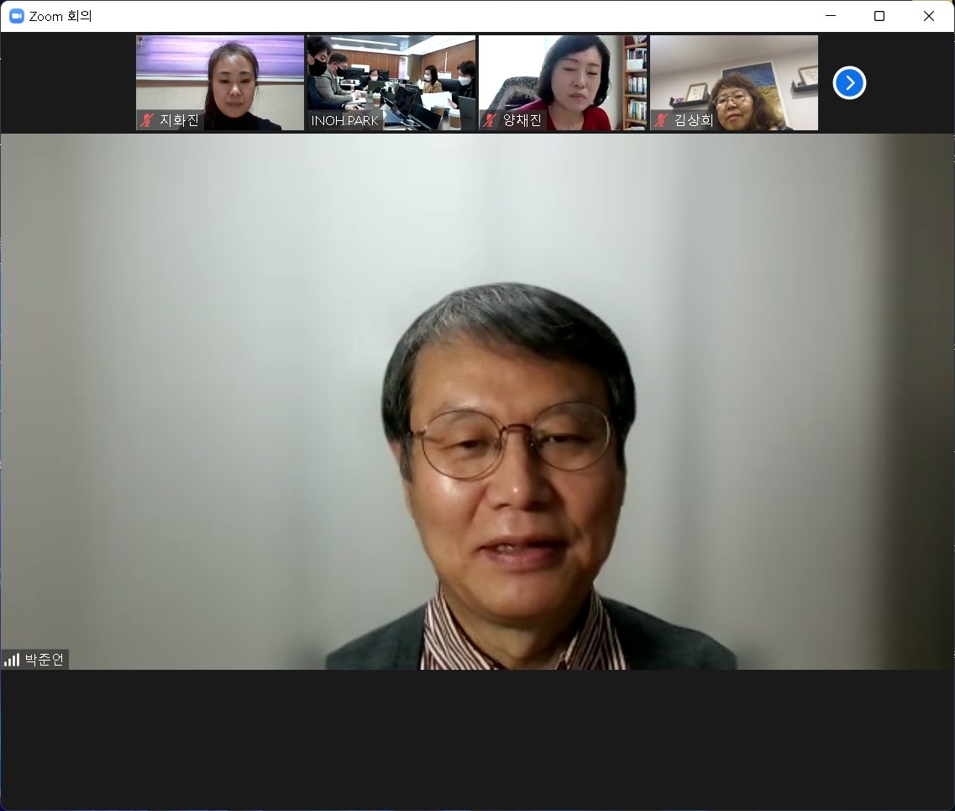Image resolution: width=955 pixels, height=811 pixels.
Task: Click the 양채진 name label
Action: 522,120
